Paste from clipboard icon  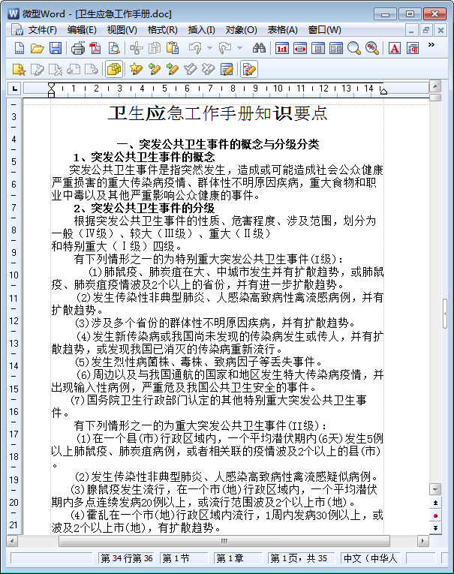point(173,48)
